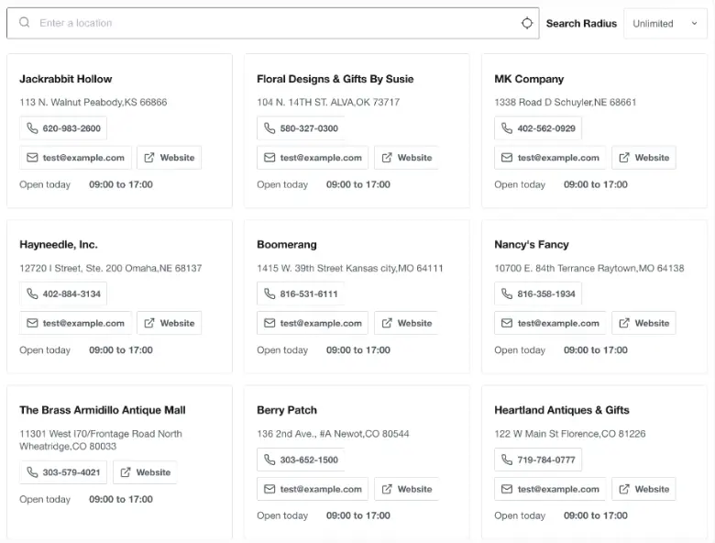The image size is (715, 543).
Task: Open Jackrabbit Hollow Website link
Action: (x=170, y=158)
